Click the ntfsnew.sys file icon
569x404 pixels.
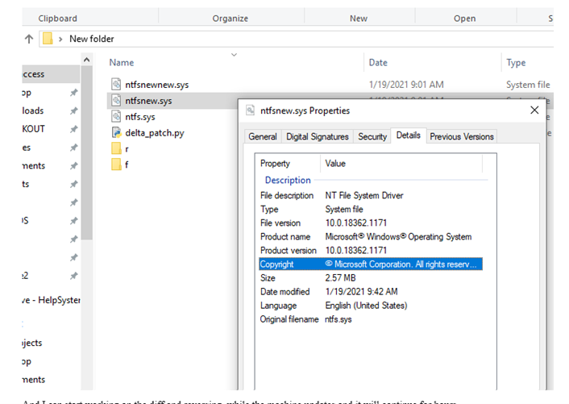(116, 101)
